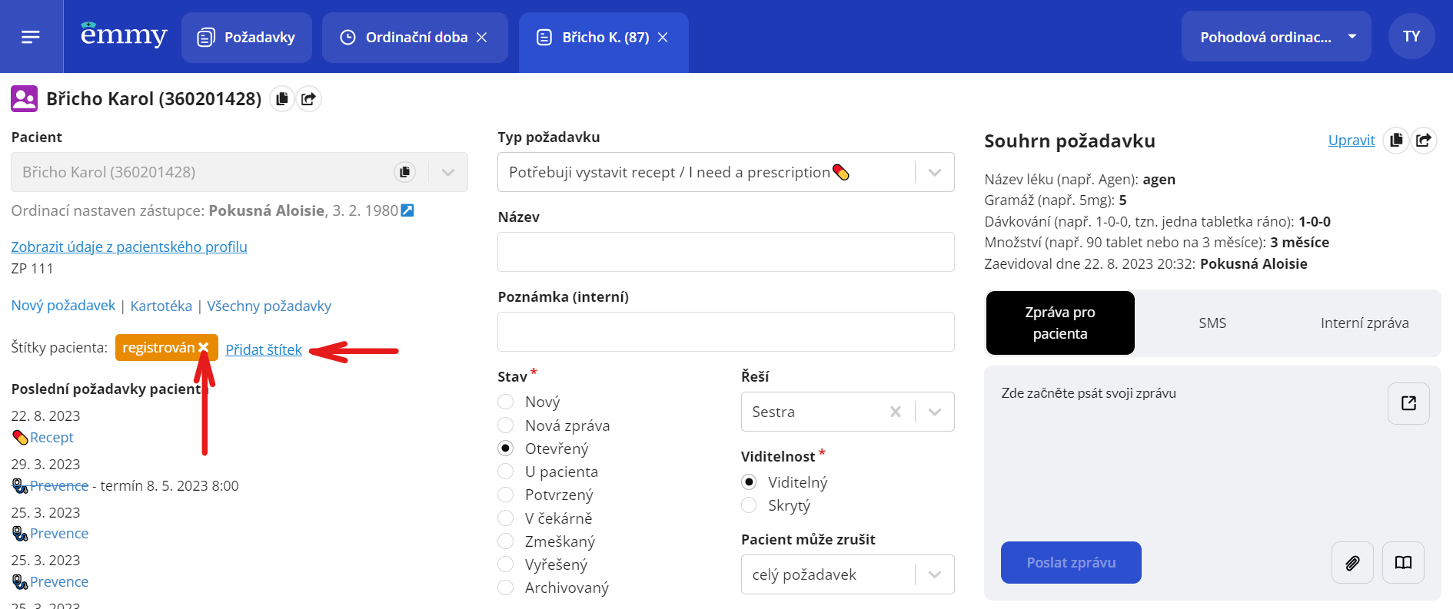Click the emmy logo
Viewport: 1453px width, 609px height.
(x=123, y=35)
